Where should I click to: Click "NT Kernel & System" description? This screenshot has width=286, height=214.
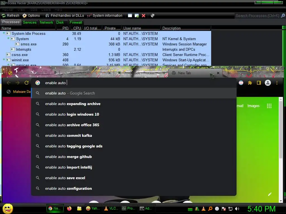179,39
